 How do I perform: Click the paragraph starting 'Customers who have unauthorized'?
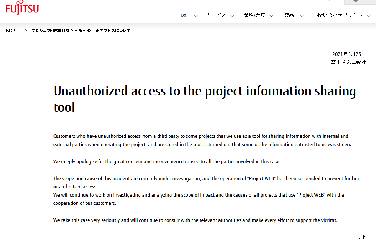202,140
